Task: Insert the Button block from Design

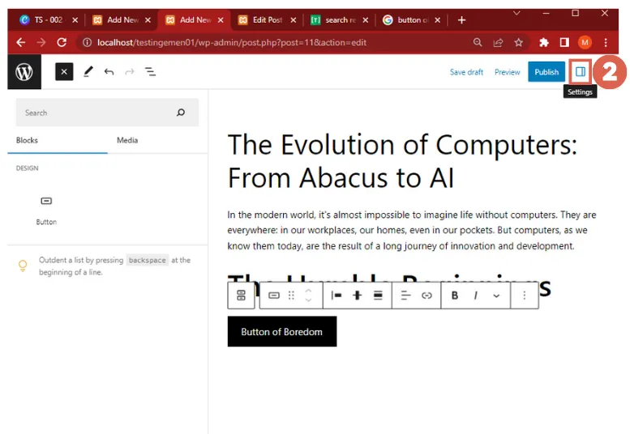Action: pyautogui.click(x=46, y=210)
